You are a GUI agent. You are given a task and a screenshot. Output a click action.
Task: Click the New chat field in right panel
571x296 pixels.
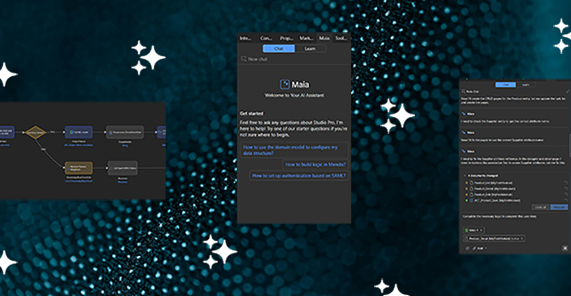tap(477, 93)
